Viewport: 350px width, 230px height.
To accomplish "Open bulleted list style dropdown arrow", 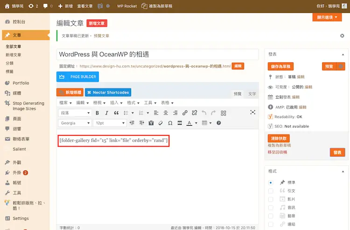I will pyautogui.click(x=133, y=113).
